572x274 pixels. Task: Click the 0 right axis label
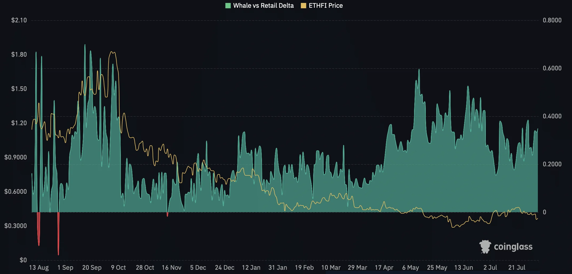point(545,212)
